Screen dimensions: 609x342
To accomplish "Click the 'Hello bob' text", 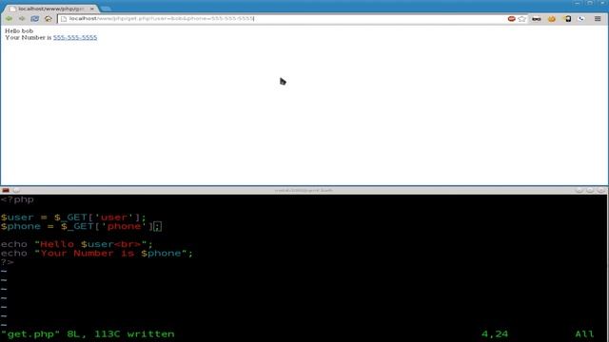I will (x=19, y=30).
